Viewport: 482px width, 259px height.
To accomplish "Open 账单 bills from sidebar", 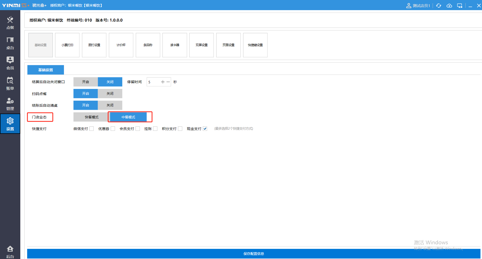I will (10, 83).
